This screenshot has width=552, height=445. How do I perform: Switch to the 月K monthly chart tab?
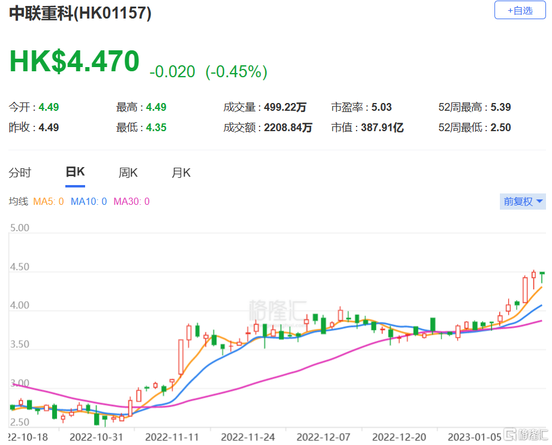(x=180, y=173)
